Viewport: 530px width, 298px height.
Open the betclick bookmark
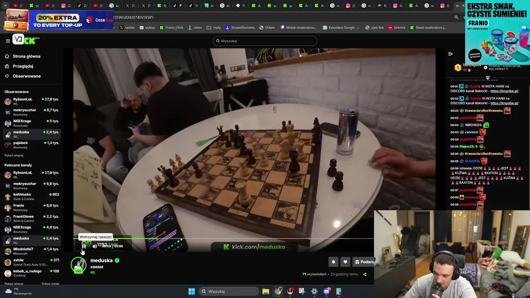click(x=397, y=28)
